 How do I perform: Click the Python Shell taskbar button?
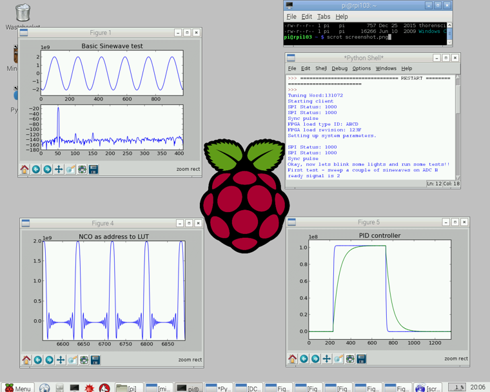[219, 387]
